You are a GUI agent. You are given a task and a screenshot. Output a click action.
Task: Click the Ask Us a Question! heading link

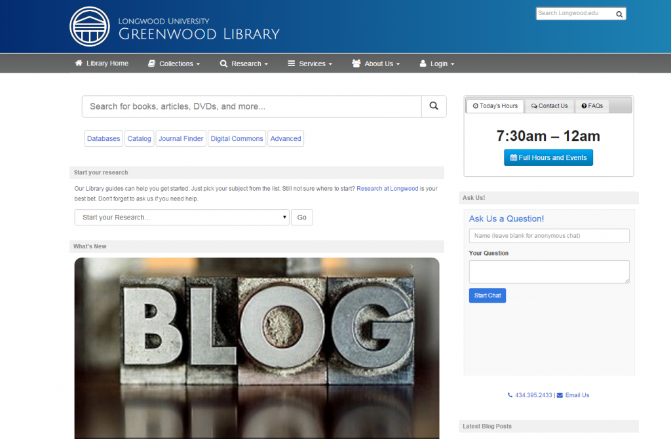click(x=507, y=219)
